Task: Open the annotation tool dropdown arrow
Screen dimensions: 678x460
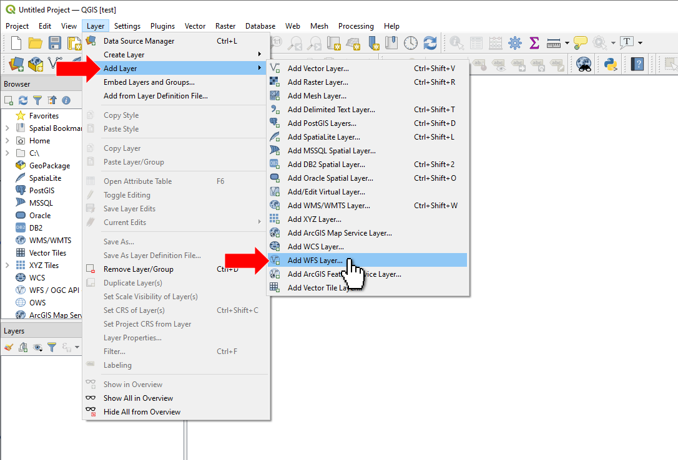Action: click(640, 43)
